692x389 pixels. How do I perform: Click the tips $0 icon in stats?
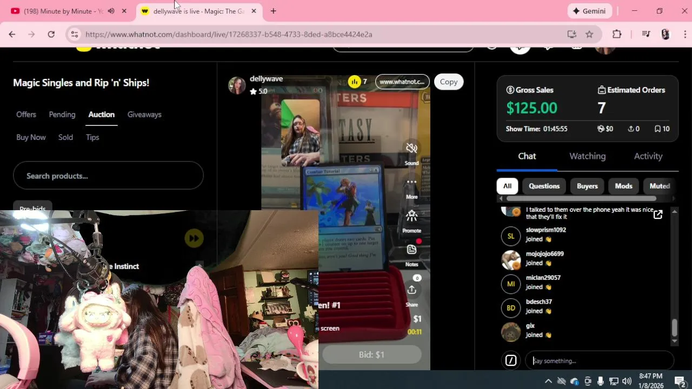coord(600,129)
